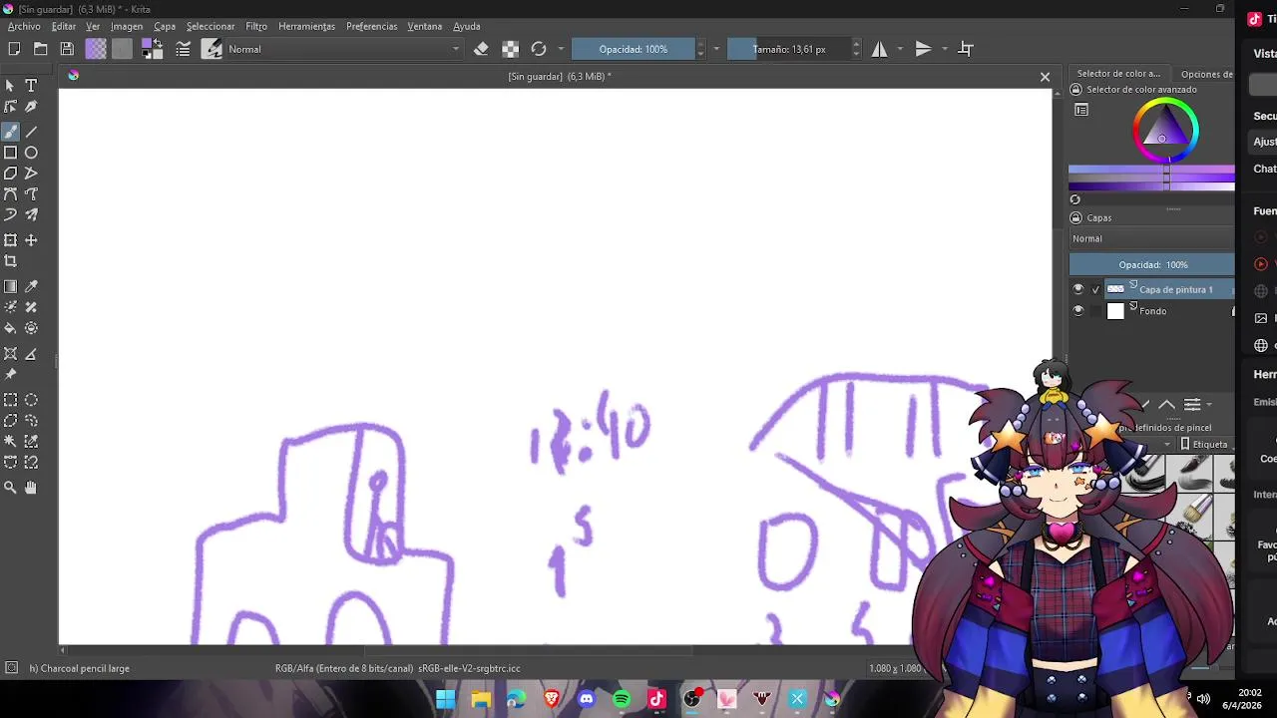Open the brush blending mode Normal dropdown
The width and height of the screenshot is (1277, 718).
click(x=344, y=49)
